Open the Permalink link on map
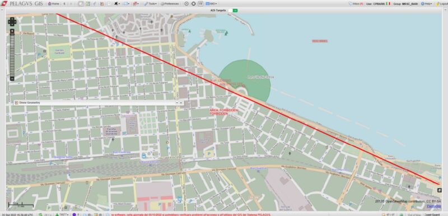The height and width of the screenshot is (216, 448). pos(433,206)
